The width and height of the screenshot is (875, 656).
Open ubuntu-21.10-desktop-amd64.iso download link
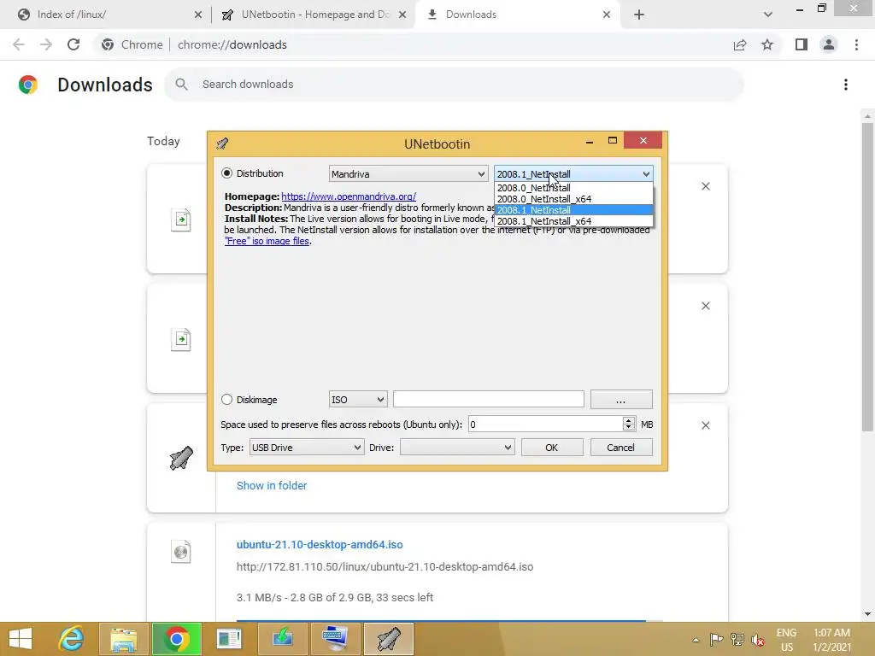320,544
